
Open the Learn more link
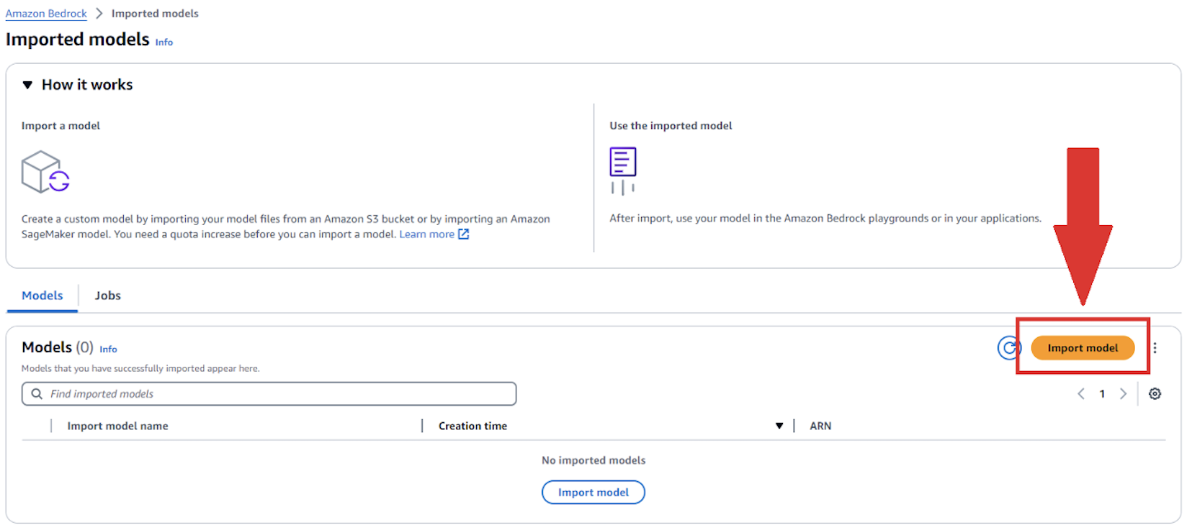427,234
